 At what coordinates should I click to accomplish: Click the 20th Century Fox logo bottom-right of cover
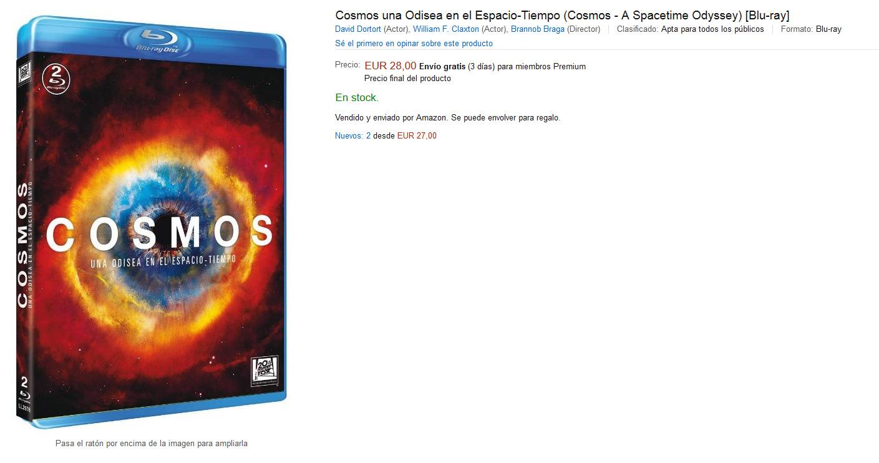click(265, 372)
